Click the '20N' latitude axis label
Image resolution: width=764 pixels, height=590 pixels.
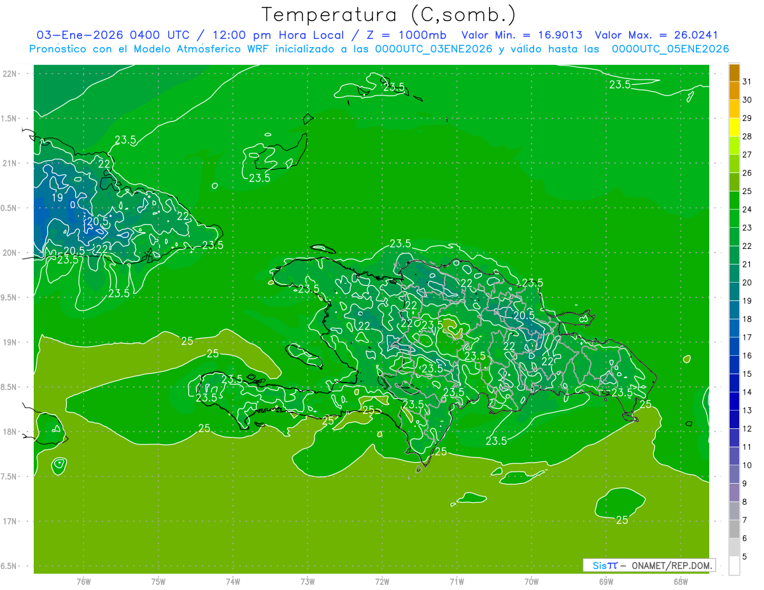[10, 253]
